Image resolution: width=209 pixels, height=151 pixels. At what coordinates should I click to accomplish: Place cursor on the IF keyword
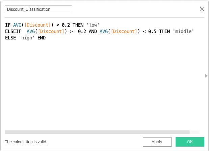pyautogui.click(x=8, y=25)
